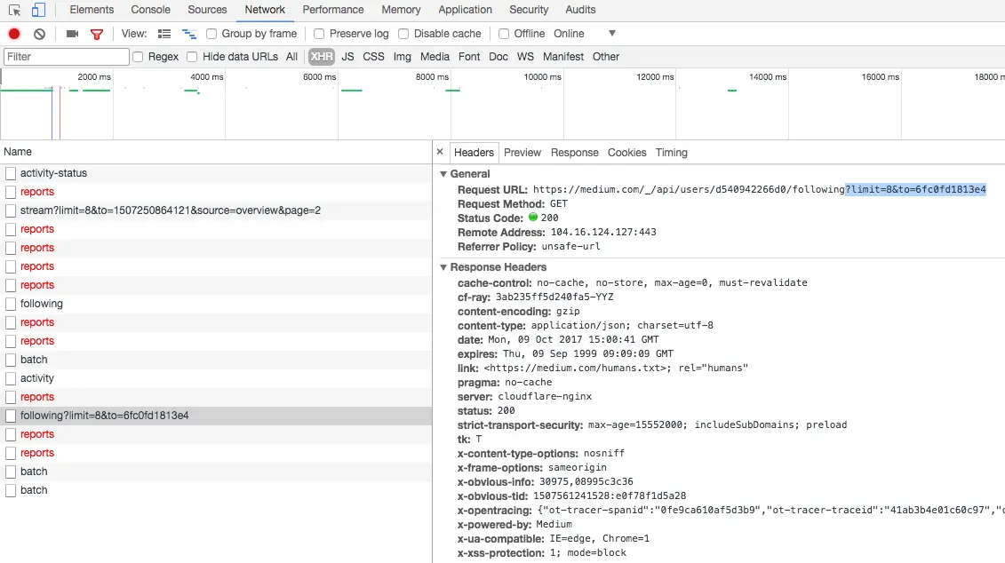The width and height of the screenshot is (1005, 563).
Task: Toggle the device toolbar icon
Action: pos(38,10)
